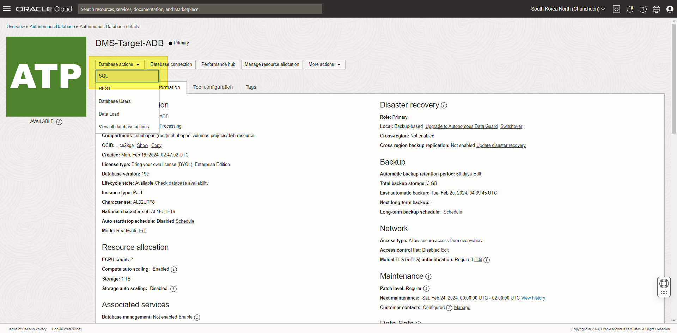Open Cookie Preferences footer link
The height and width of the screenshot is (333, 677).
[x=67, y=329]
